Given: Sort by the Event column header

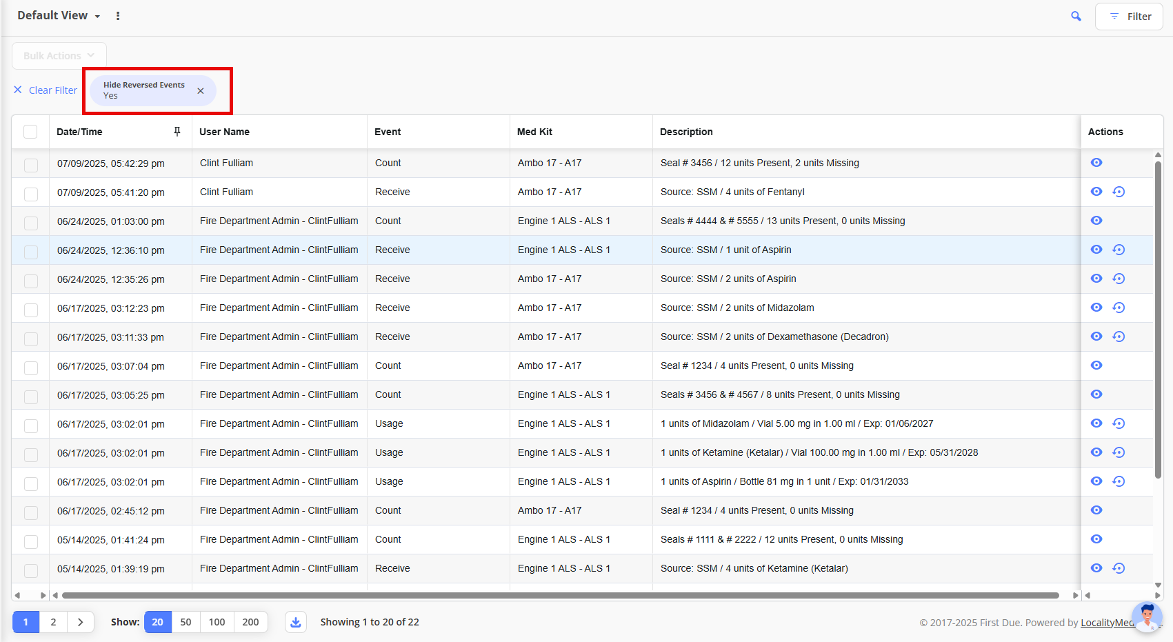Looking at the screenshot, I should pos(388,132).
